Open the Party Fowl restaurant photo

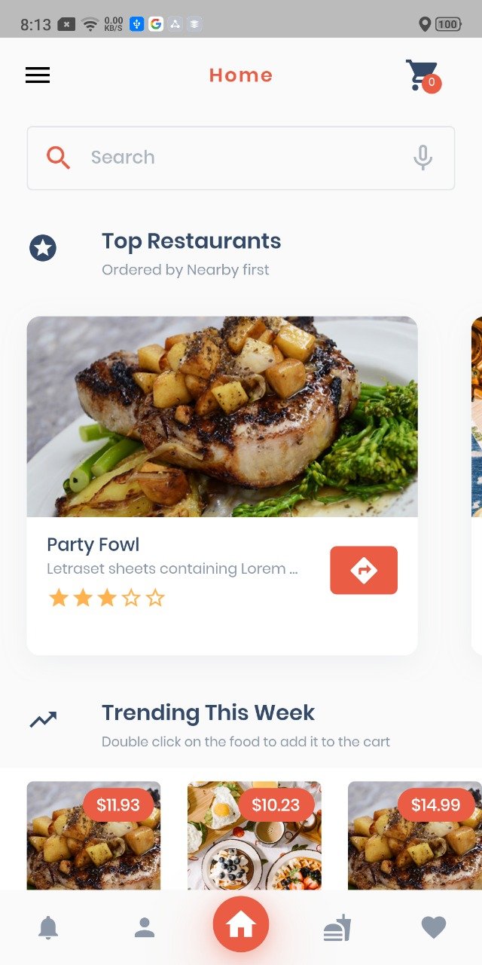[x=222, y=417]
